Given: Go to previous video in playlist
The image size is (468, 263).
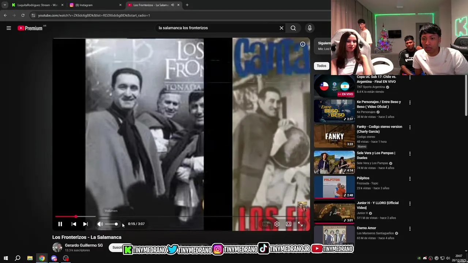Looking at the screenshot, I should coord(74,224).
